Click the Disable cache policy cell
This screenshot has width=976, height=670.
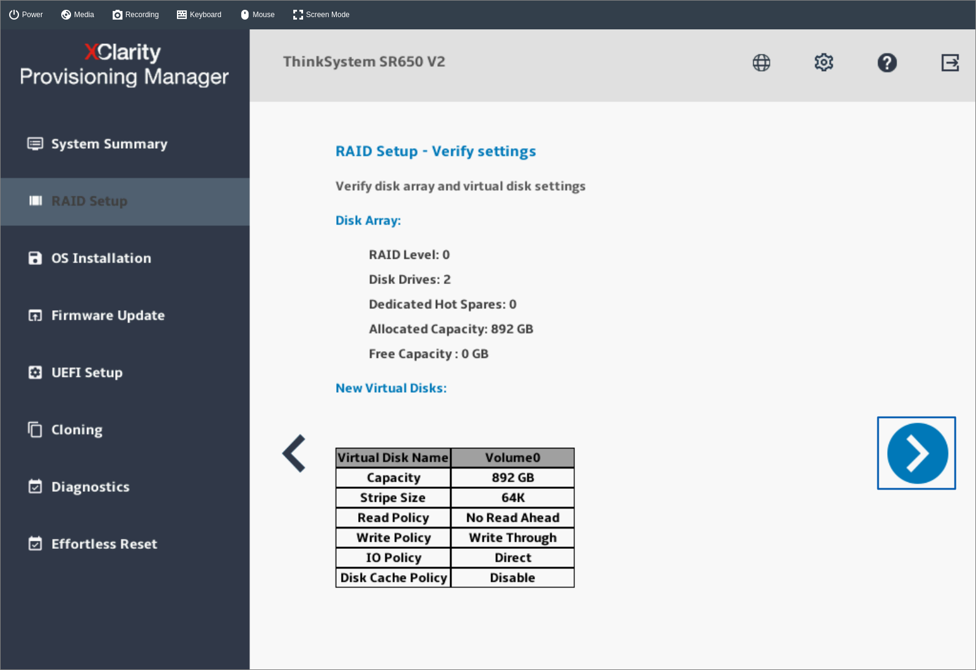(x=512, y=578)
